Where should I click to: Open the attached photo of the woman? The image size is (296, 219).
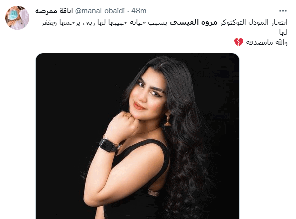point(138,136)
